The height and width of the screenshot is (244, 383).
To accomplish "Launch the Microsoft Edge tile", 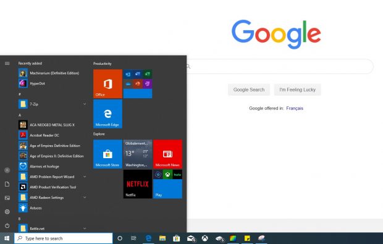I will point(107,114).
